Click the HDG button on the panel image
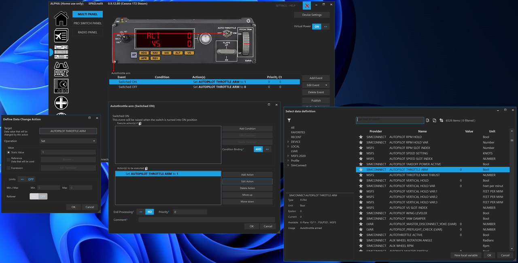This screenshot has width=518, height=263. click(144, 53)
